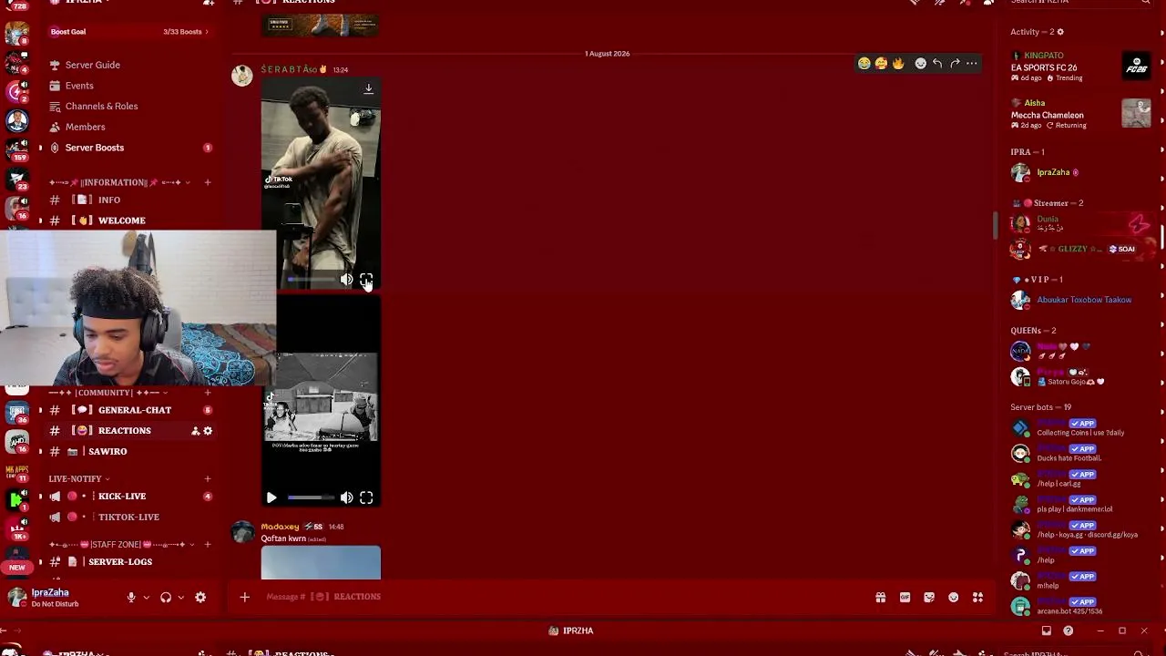Seek on the second video's progress bar
The image size is (1166, 656).
coord(310,498)
